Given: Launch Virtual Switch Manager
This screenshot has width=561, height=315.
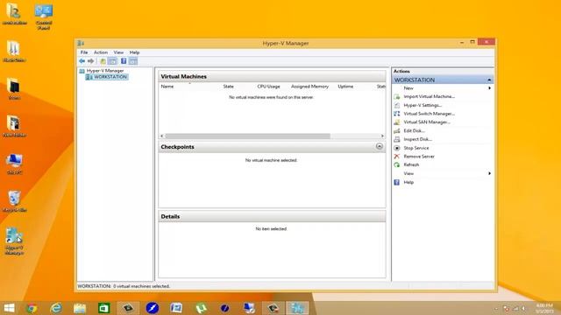Looking at the screenshot, I should [x=429, y=114].
